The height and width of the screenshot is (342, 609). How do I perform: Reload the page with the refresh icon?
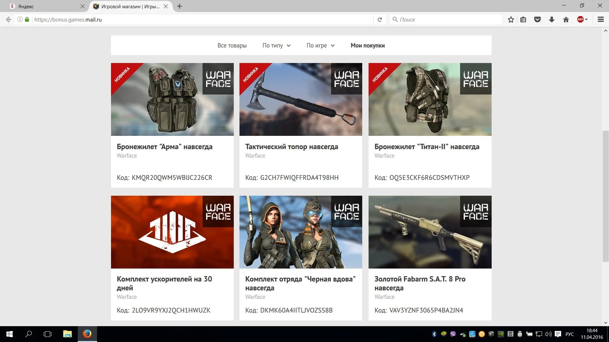[380, 20]
